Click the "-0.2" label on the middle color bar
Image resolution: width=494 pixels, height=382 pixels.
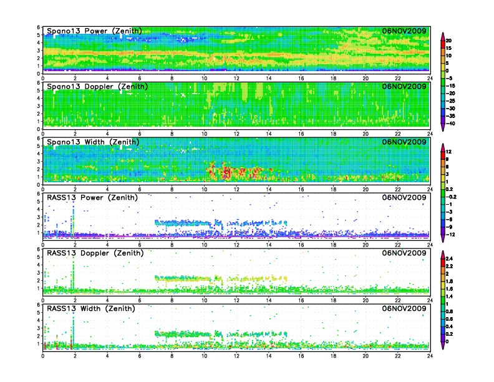pos(451,197)
